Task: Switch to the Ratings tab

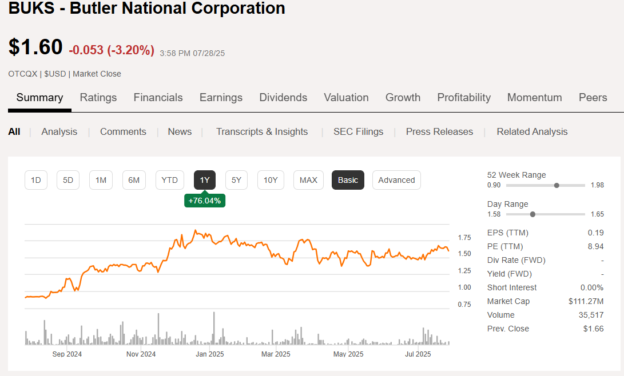Action: point(98,98)
